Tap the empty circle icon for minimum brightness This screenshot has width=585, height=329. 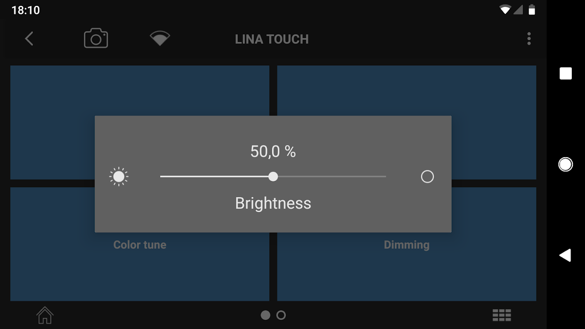[x=427, y=177]
